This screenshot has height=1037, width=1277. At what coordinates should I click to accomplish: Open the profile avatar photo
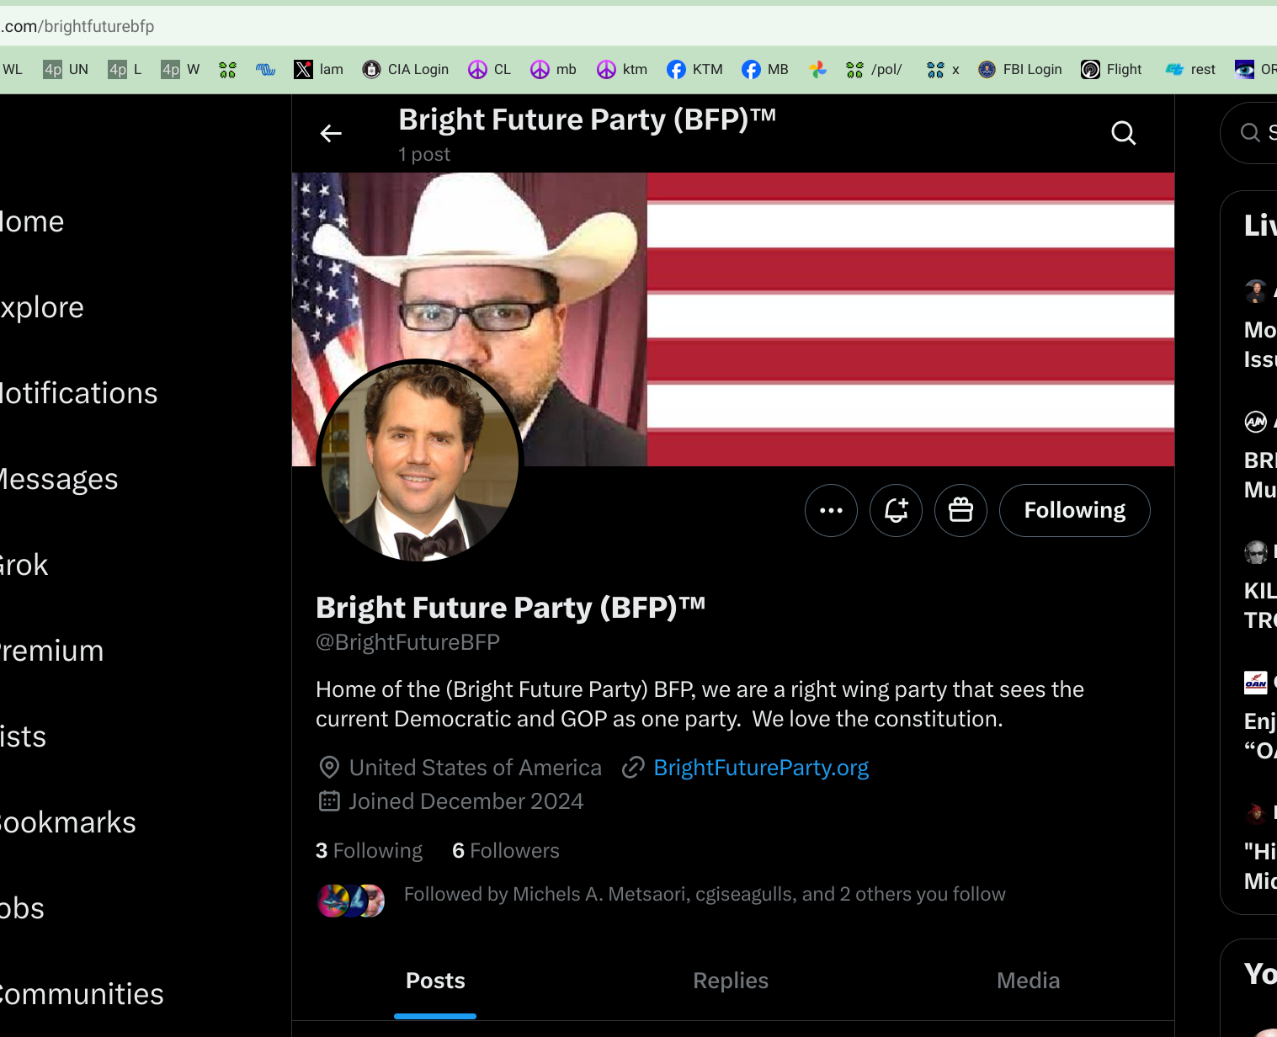[x=419, y=461]
